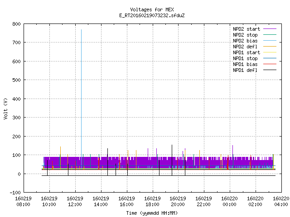
Task: Click the NPD2 defl orange legend line
Action: (x=270, y=47)
